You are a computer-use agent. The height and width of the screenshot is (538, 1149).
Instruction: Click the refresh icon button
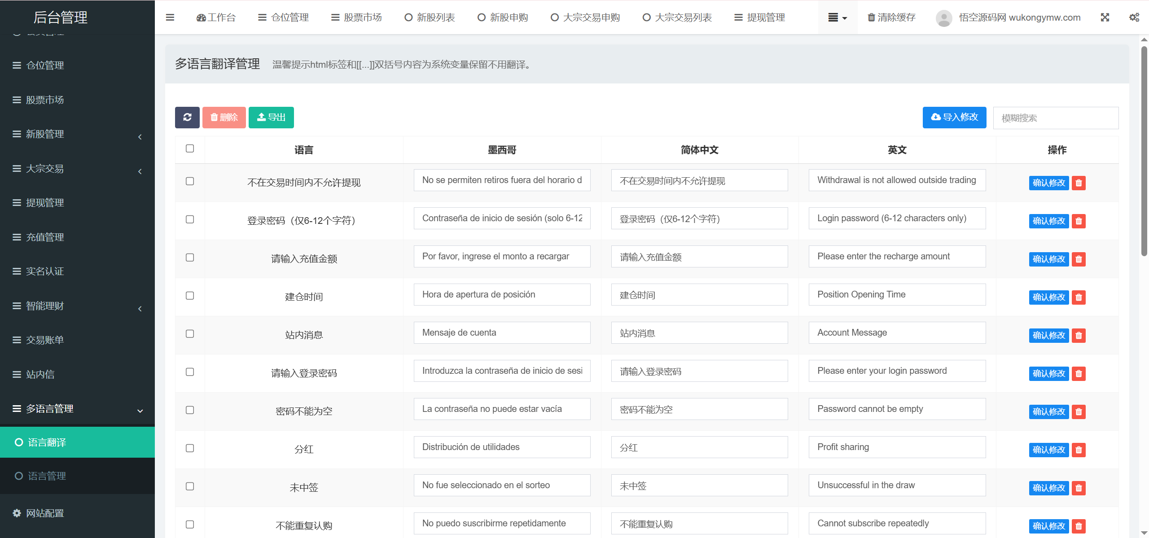(x=187, y=118)
